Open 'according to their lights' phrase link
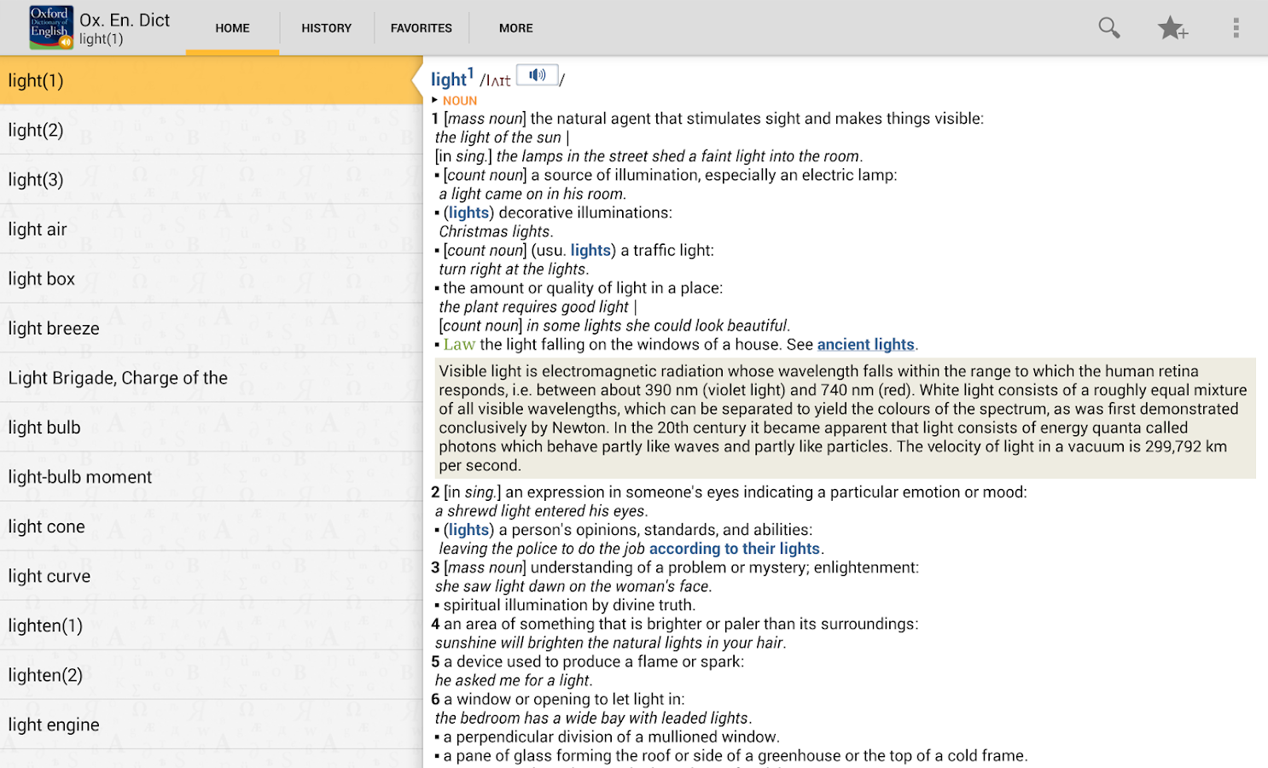This screenshot has height=768, width=1268. tap(734, 549)
